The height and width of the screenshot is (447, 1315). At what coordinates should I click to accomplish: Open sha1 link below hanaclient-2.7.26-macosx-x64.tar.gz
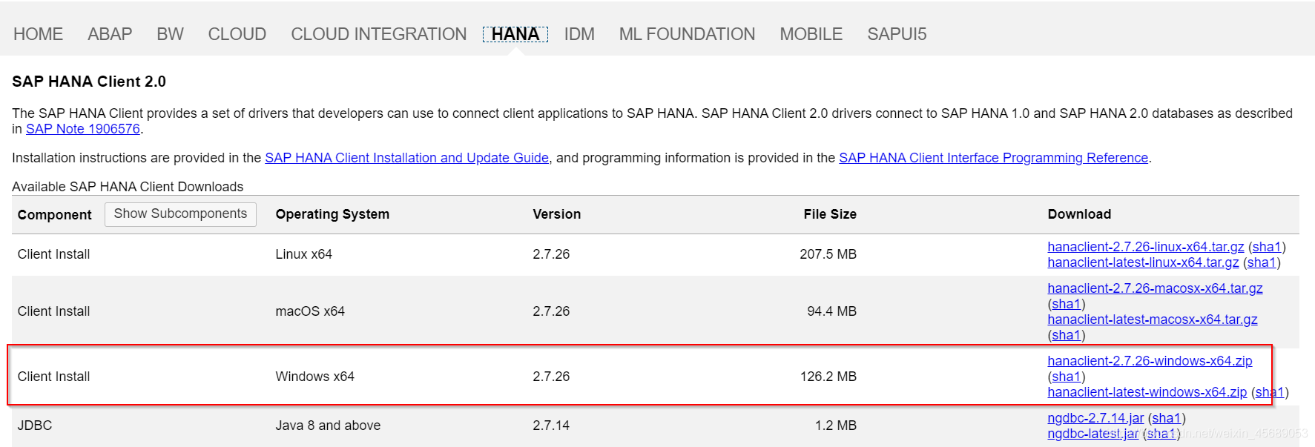click(x=1067, y=304)
